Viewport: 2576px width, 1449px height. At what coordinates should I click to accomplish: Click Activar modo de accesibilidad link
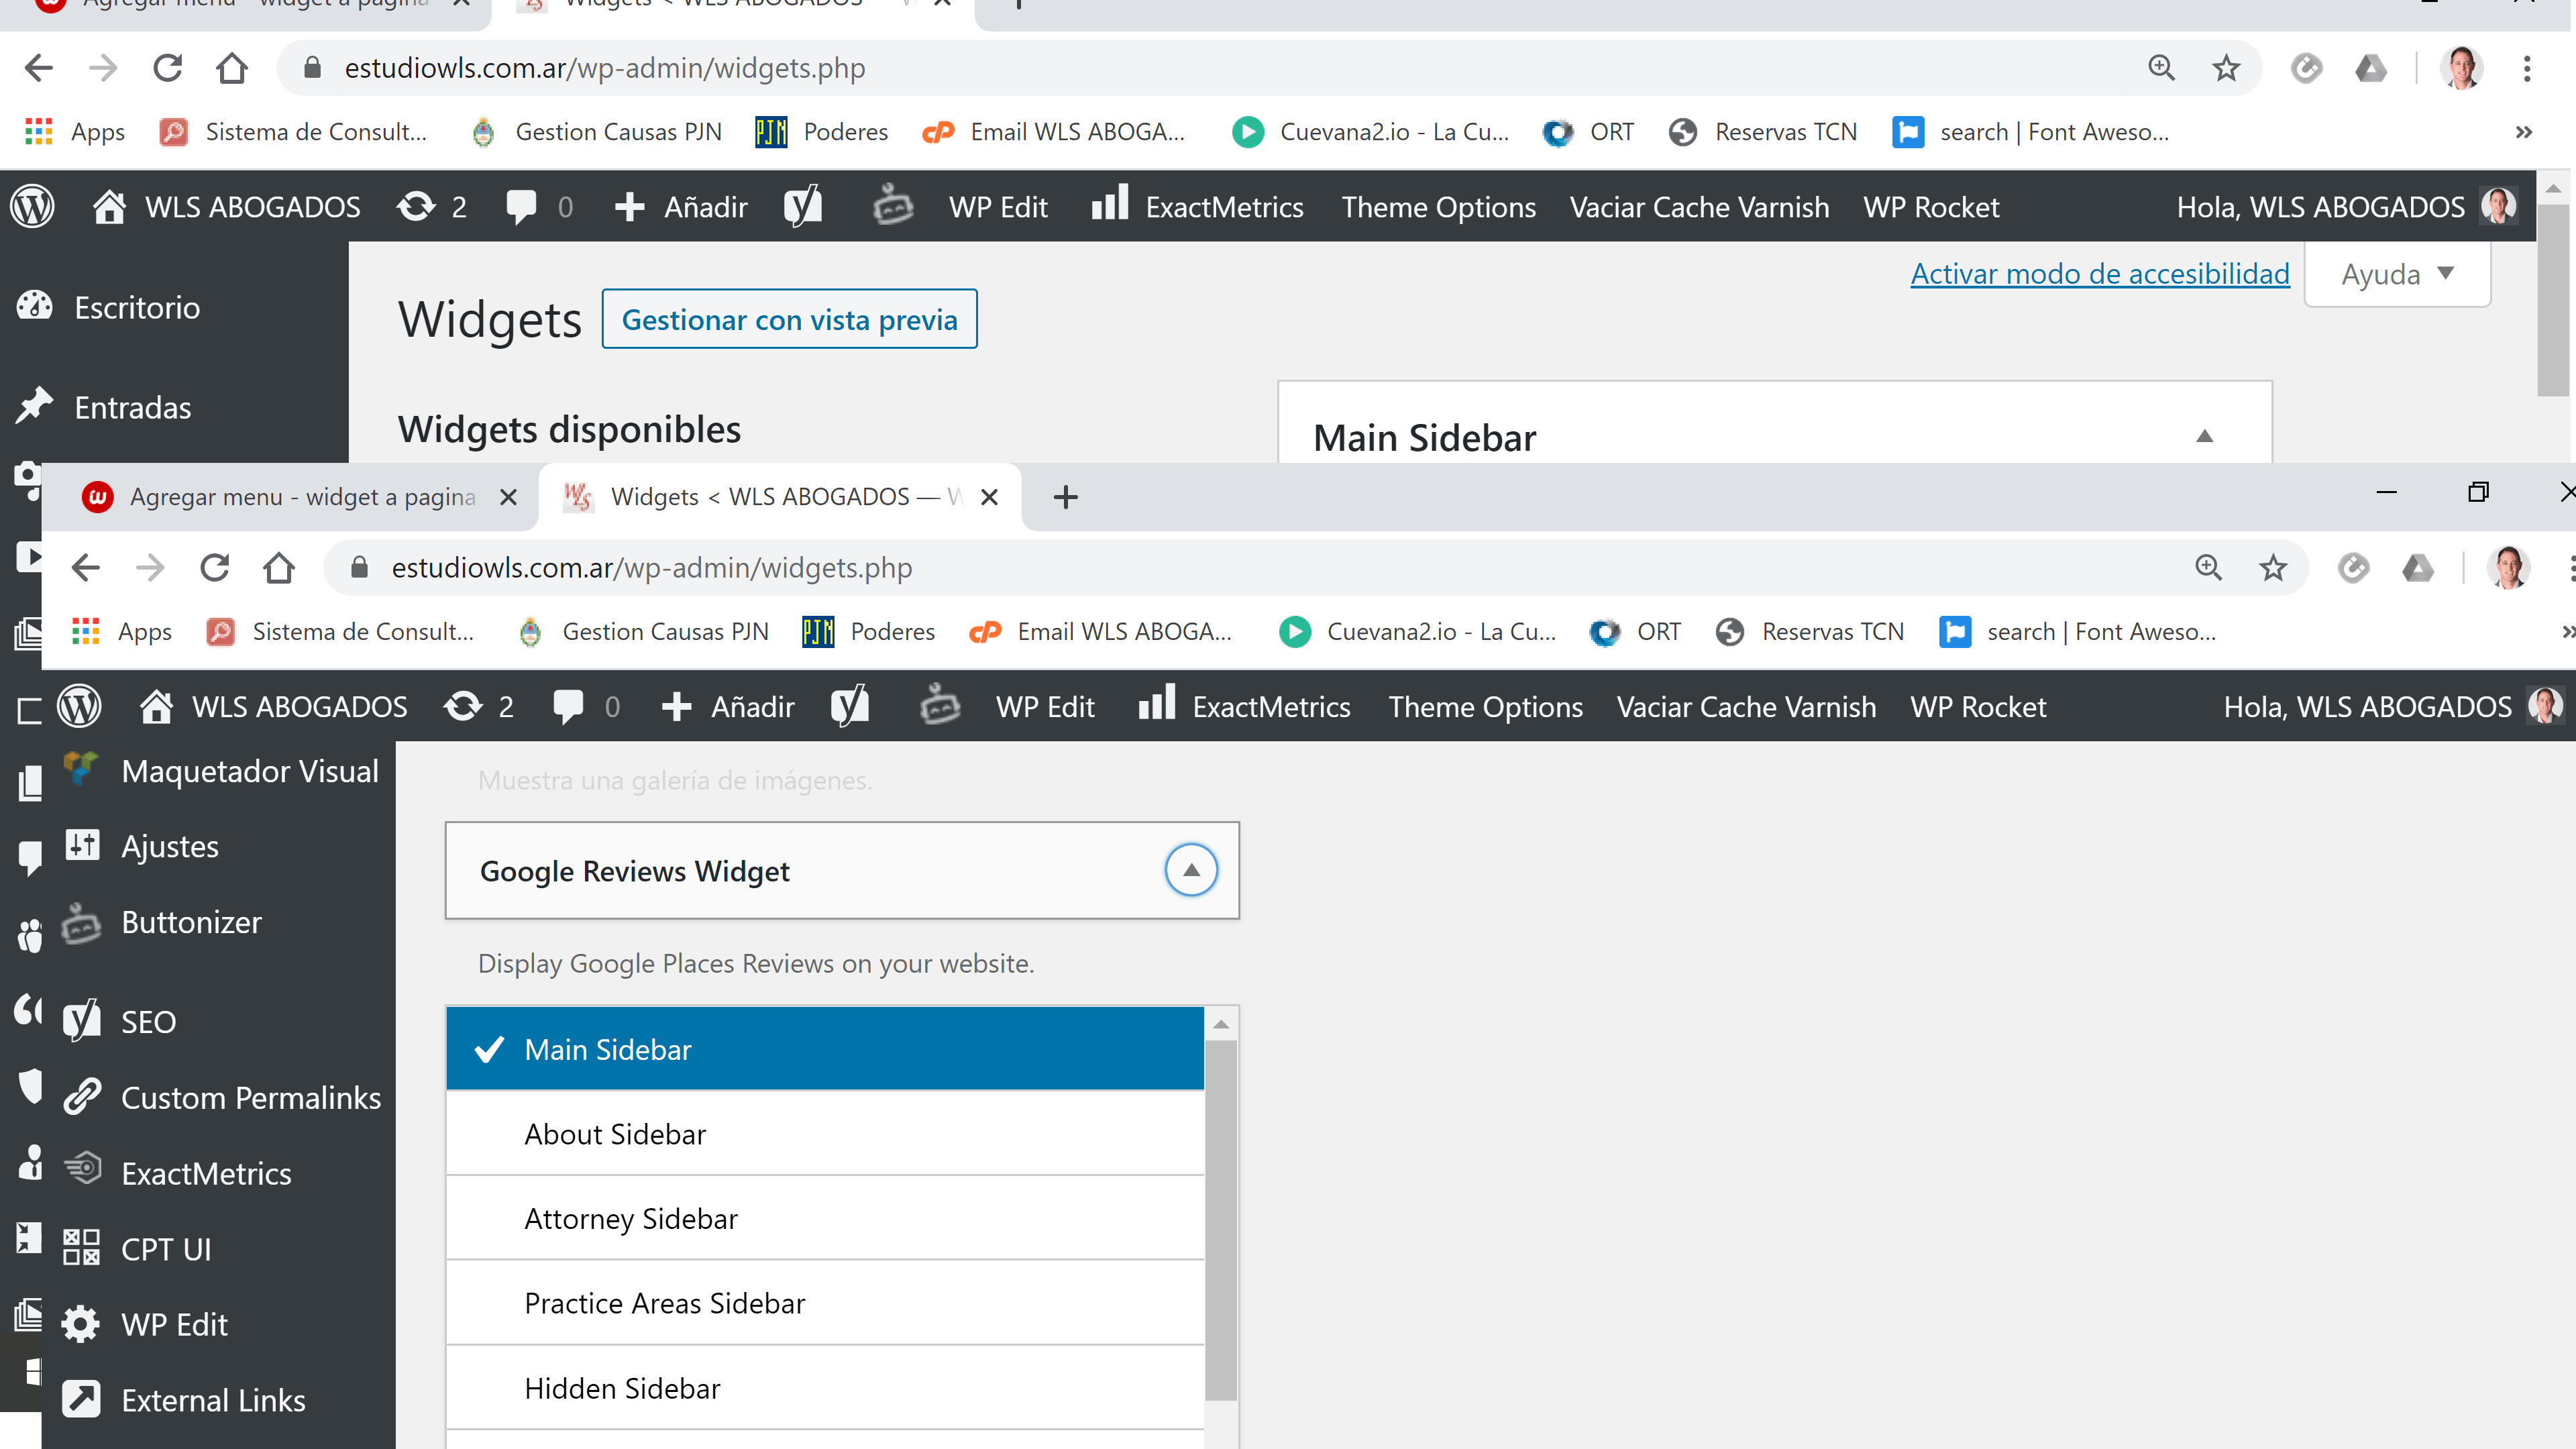click(2100, 273)
